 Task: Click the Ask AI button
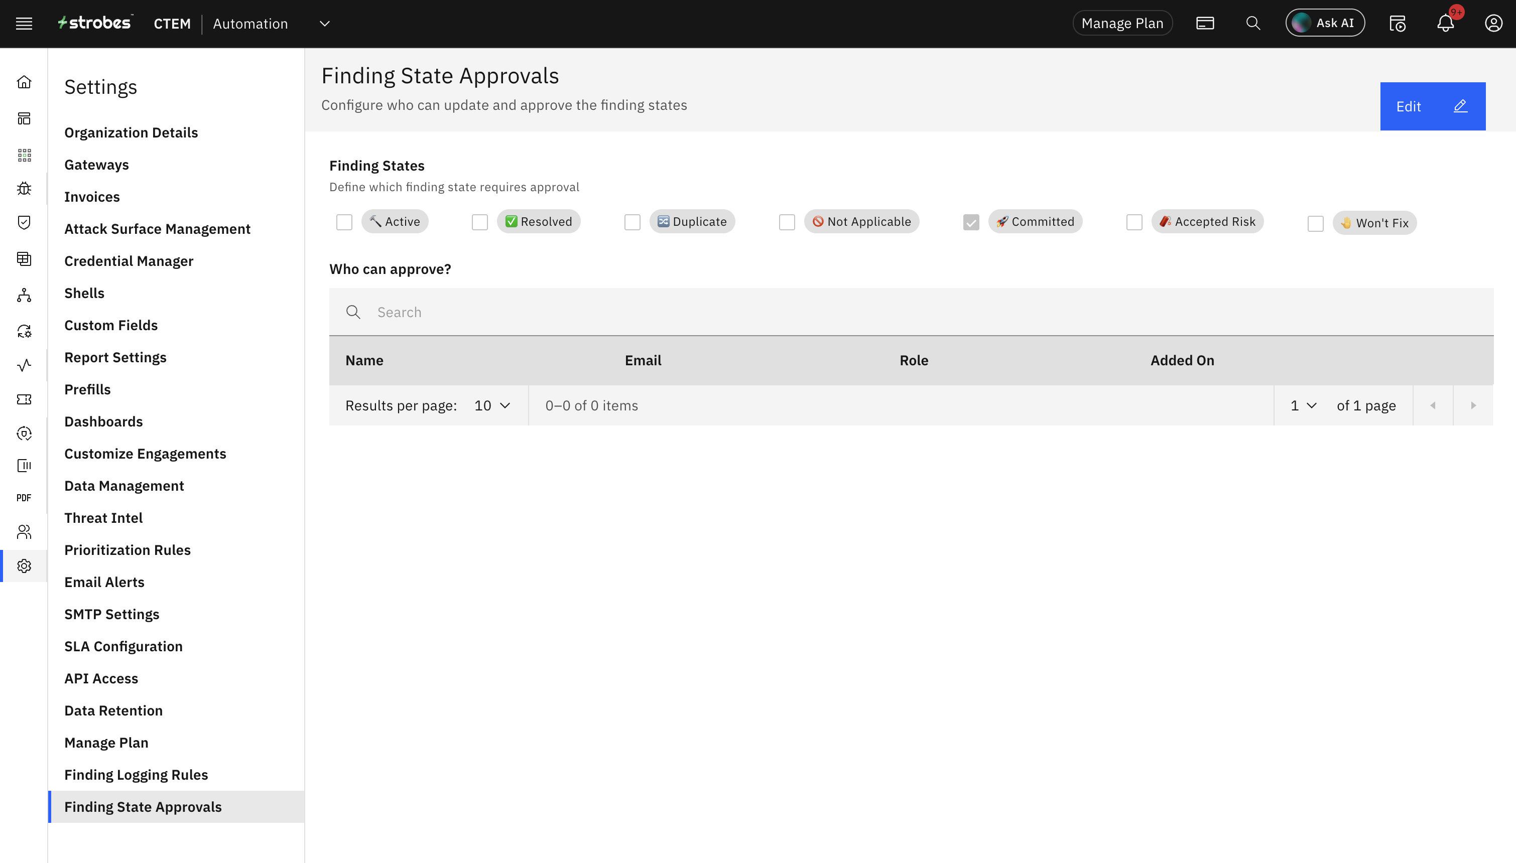pyautogui.click(x=1325, y=24)
